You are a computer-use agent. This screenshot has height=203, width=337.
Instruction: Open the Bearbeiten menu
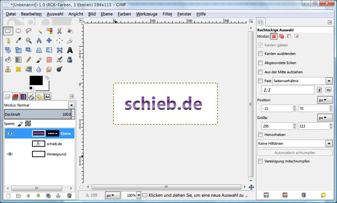pyautogui.click(x=31, y=14)
